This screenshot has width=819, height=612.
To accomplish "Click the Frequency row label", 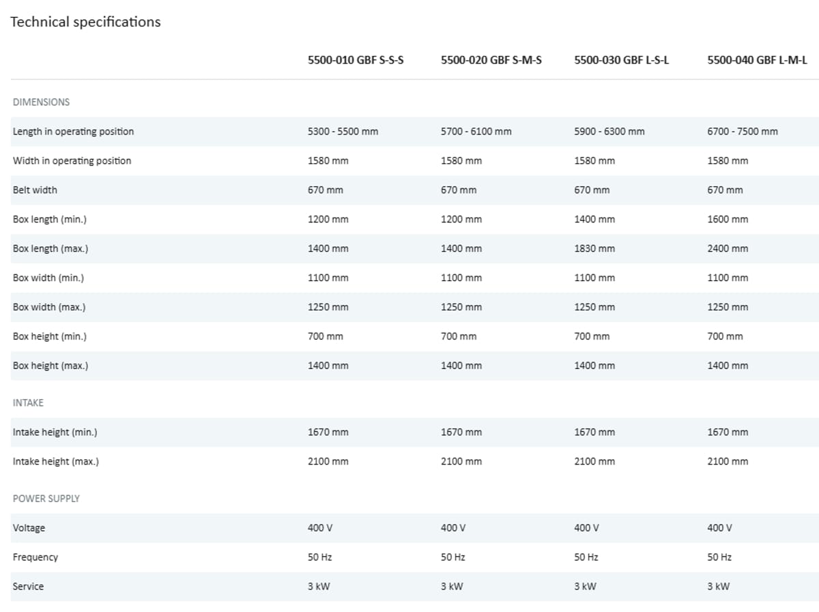I will point(35,557).
